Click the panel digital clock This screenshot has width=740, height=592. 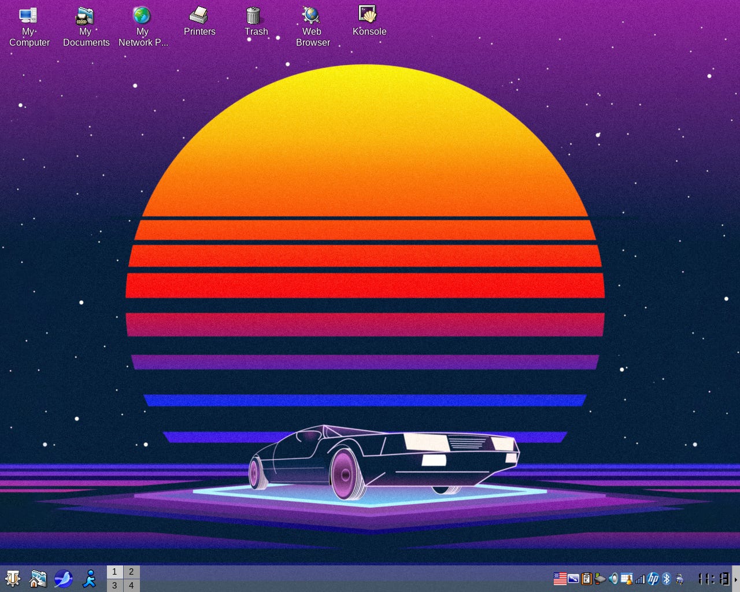tap(713, 579)
